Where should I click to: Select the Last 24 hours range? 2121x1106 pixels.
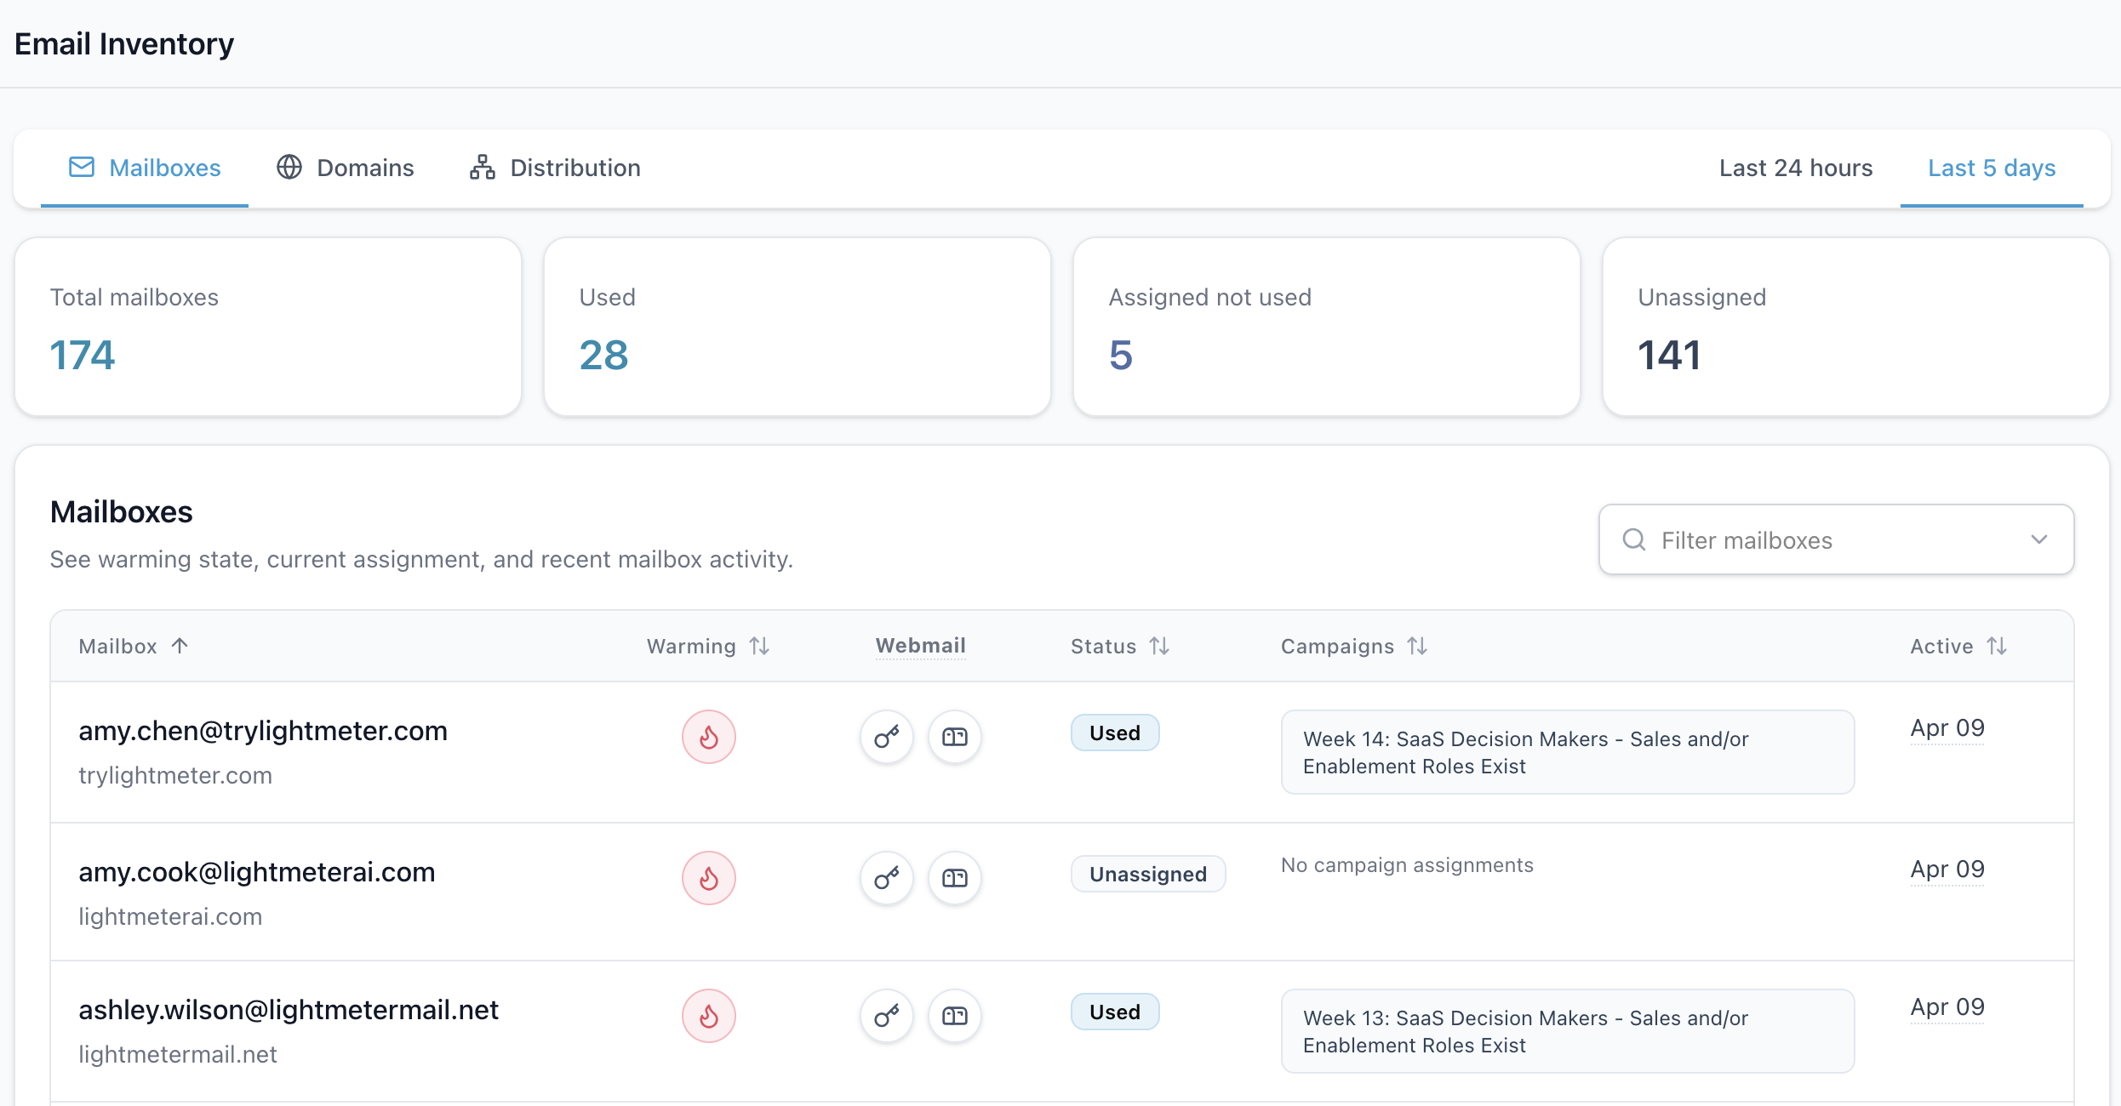tap(1796, 168)
